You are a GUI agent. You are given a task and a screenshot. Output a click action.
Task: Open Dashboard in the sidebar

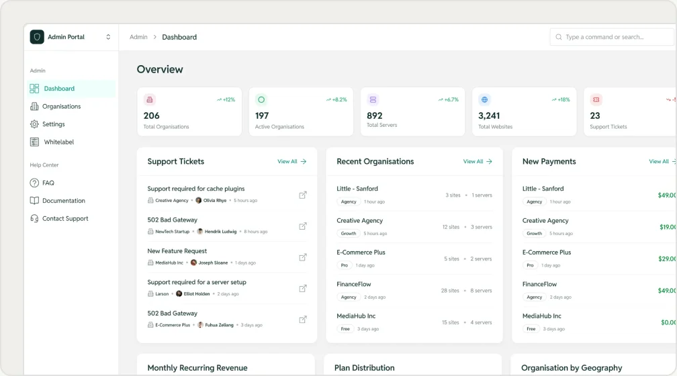71,89
